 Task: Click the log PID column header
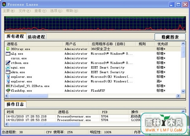pos(114,112)
